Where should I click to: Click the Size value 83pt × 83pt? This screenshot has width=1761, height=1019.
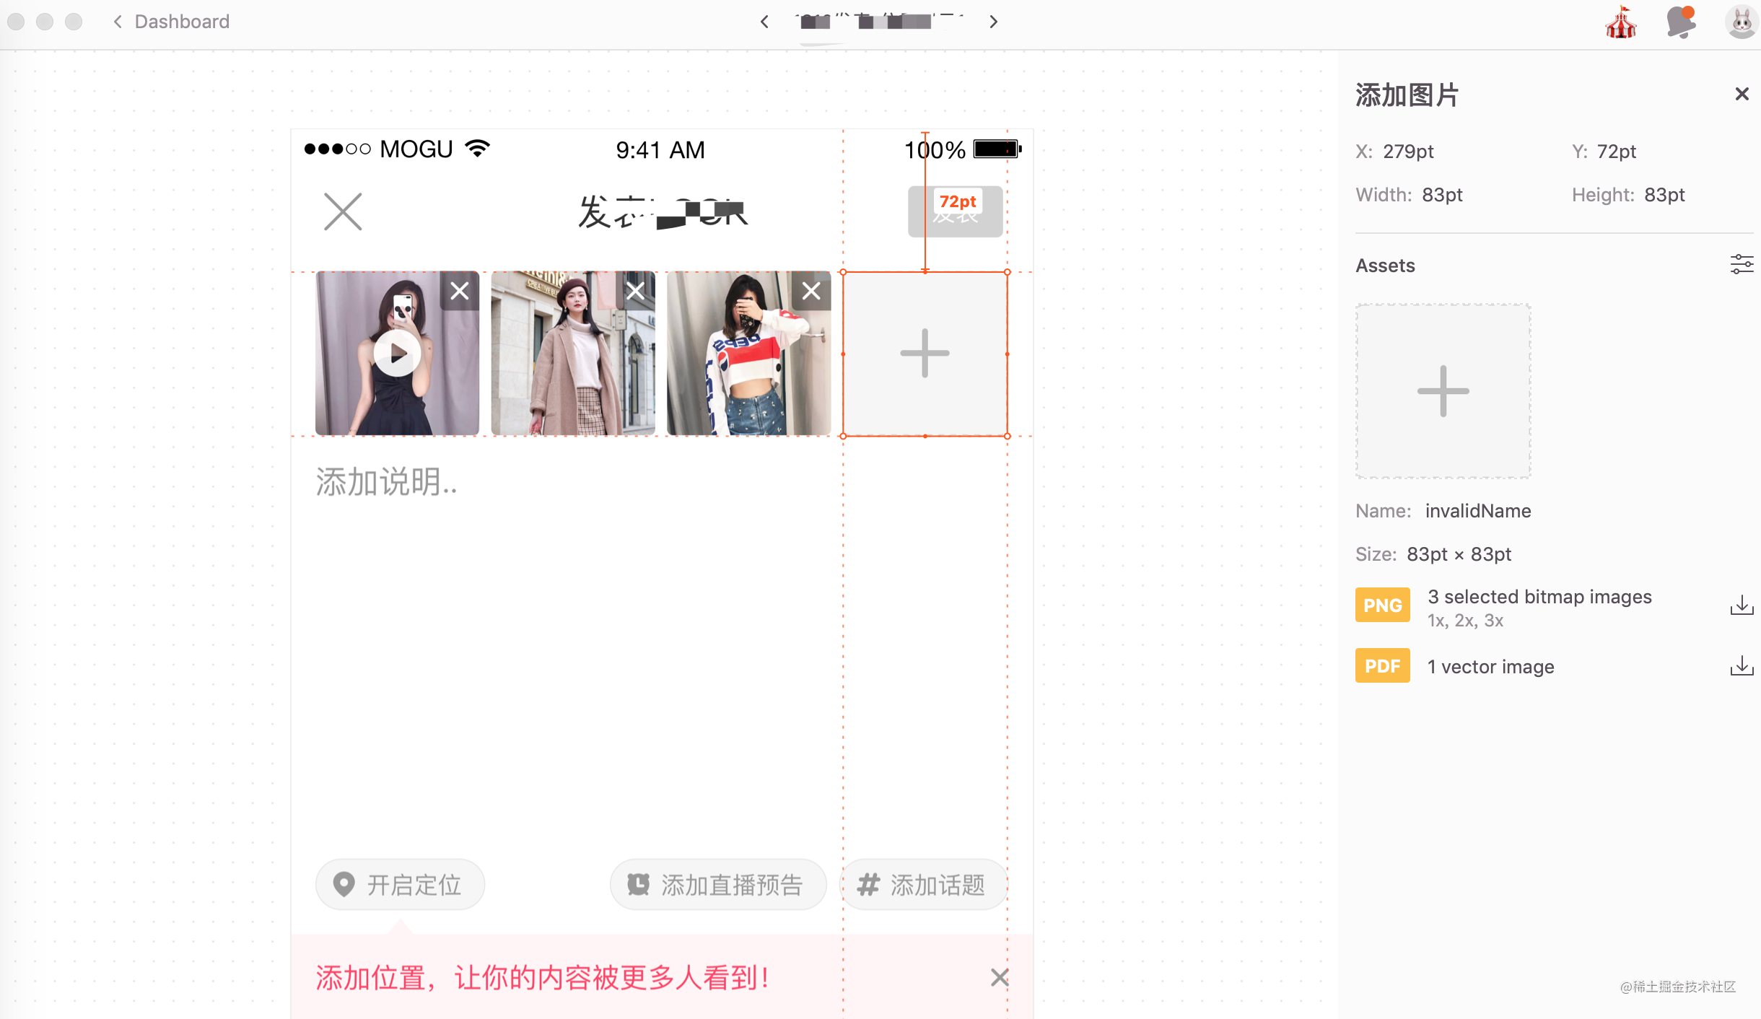[x=1459, y=554]
